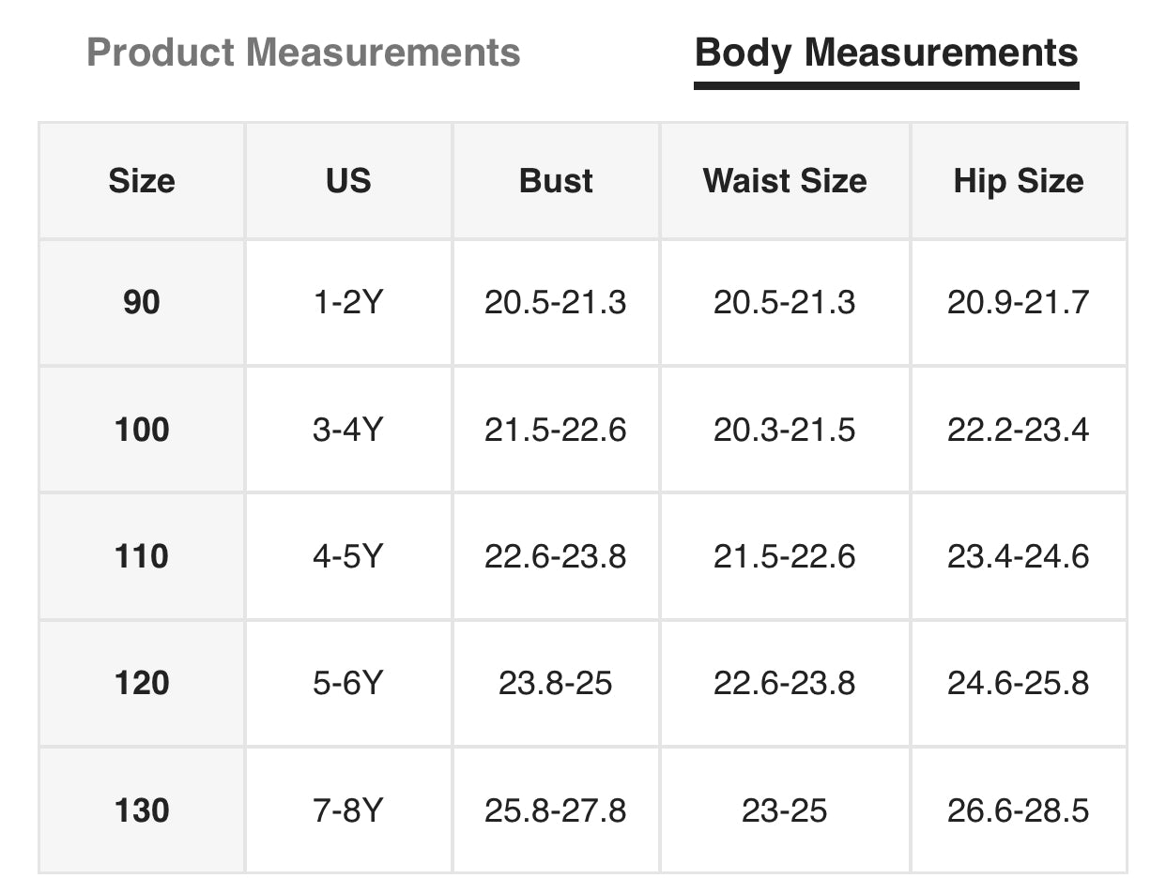Select the size 110 row label
Screen dimensions: 1166x878
(142, 556)
